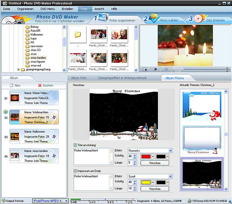
Task: Select the Halloween album 03
Action: pos(34,136)
